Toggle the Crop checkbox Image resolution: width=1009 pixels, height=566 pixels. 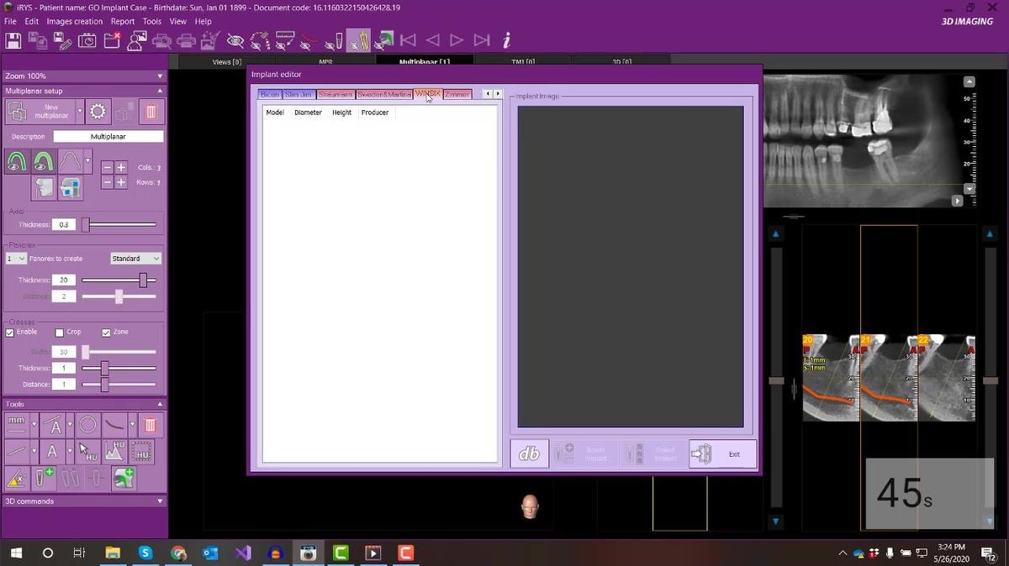click(60, 333)
